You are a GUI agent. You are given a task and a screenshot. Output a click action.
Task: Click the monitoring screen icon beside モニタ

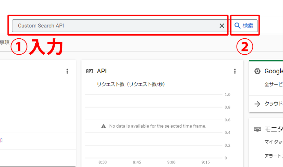click(258, 129)
